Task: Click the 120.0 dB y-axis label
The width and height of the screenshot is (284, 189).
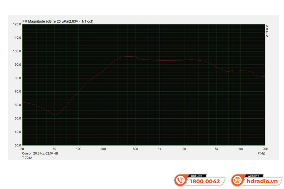Action: [x=17, y=24]
